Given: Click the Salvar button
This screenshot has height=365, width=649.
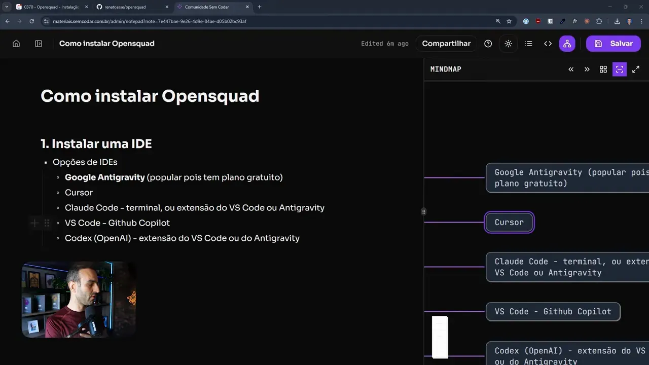Looking at the screenshot, I should (614, 44).
